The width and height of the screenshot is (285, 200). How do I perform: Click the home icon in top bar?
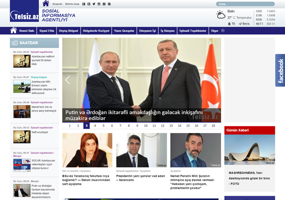[x=45, y=4]
